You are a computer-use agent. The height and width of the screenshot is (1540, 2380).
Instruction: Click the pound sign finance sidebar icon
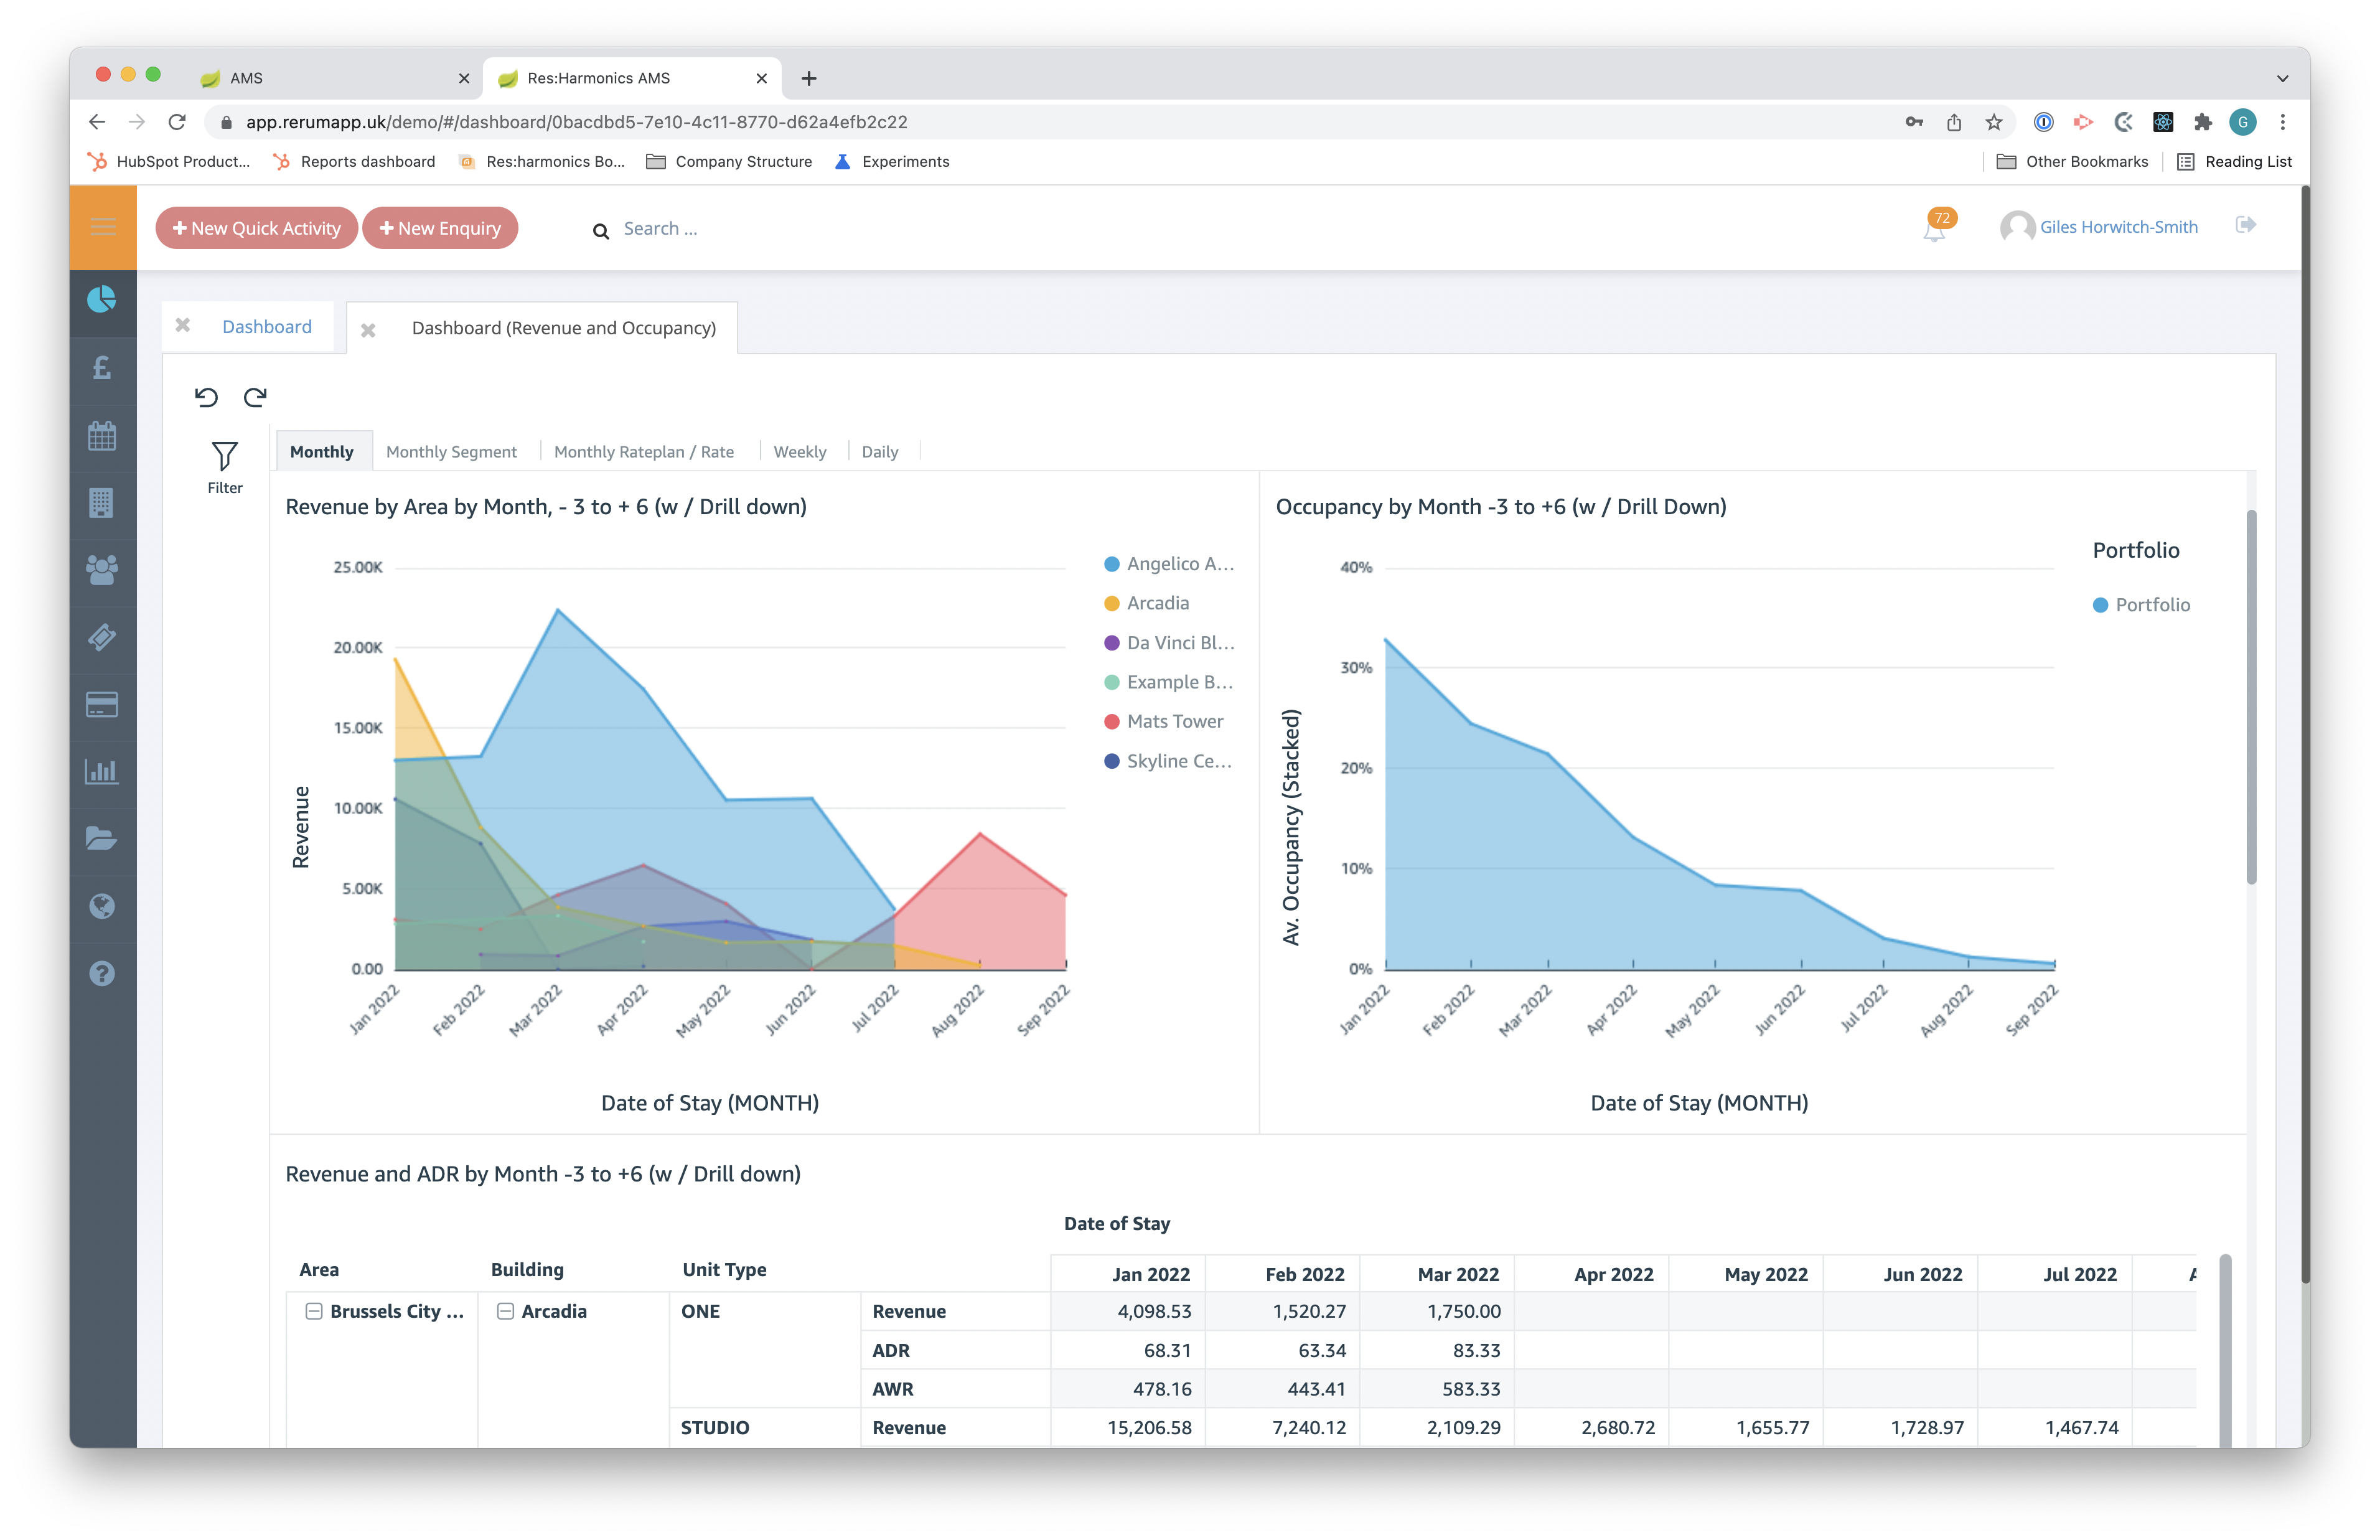pyautogui.click(x=102, y=368)
